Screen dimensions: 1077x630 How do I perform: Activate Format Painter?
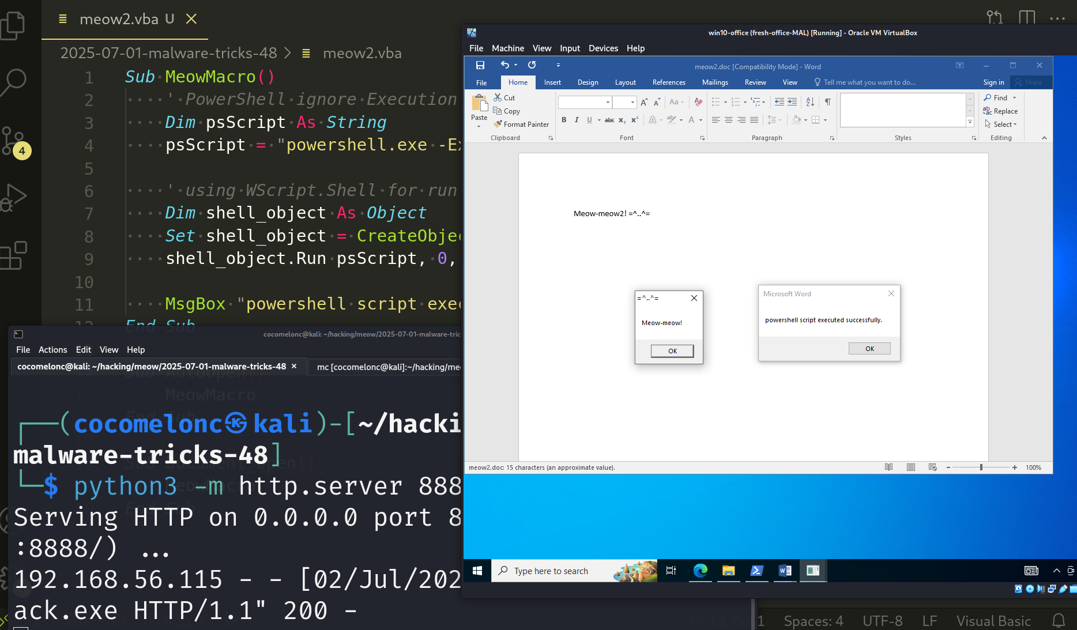tap(521, 125)
